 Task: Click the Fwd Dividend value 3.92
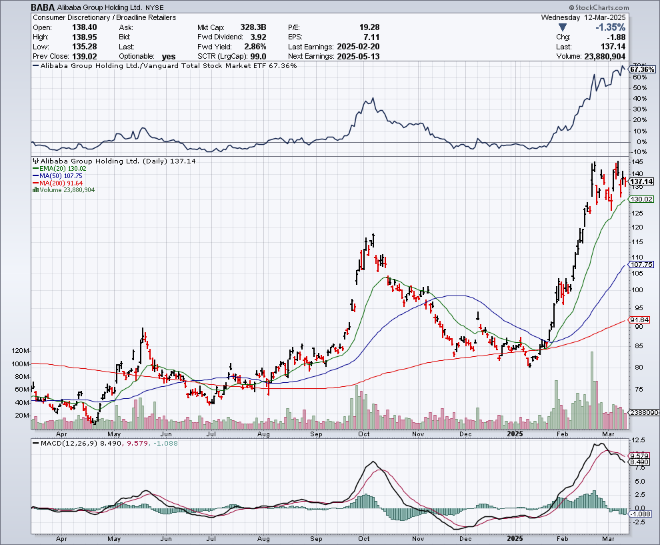click(258, 37)
